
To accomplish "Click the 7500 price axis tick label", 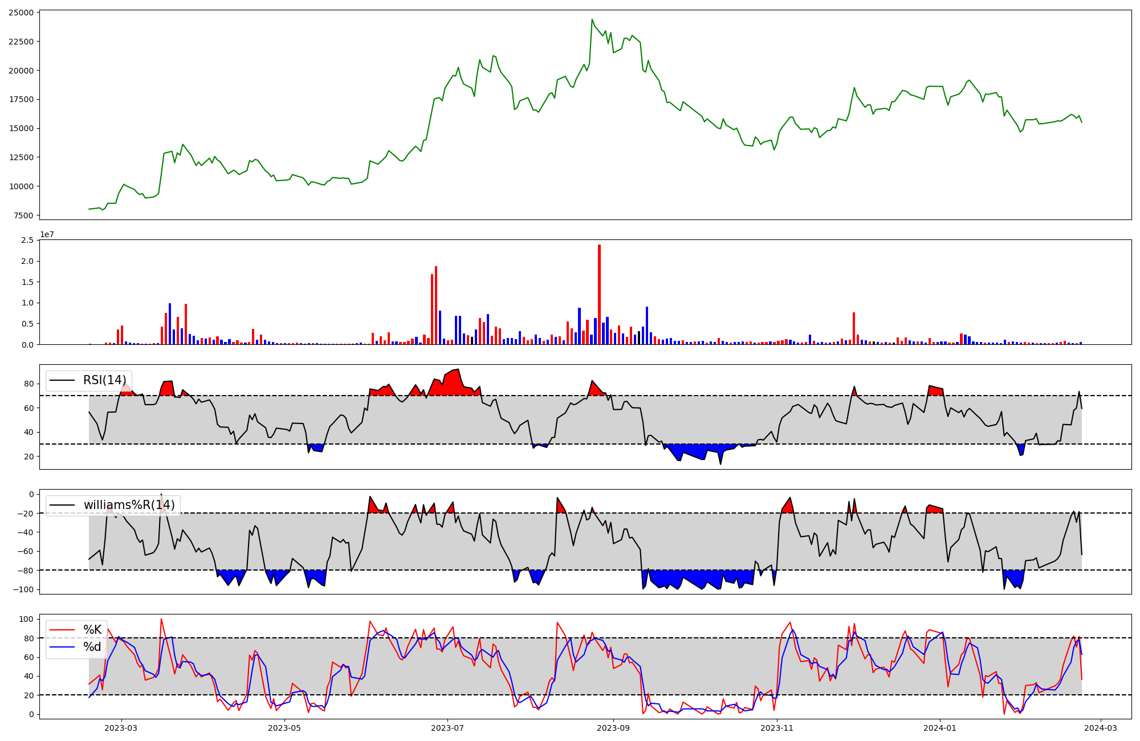I will click(x=23, y=215).
